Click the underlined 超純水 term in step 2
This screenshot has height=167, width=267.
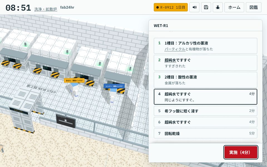pos(170,60)
